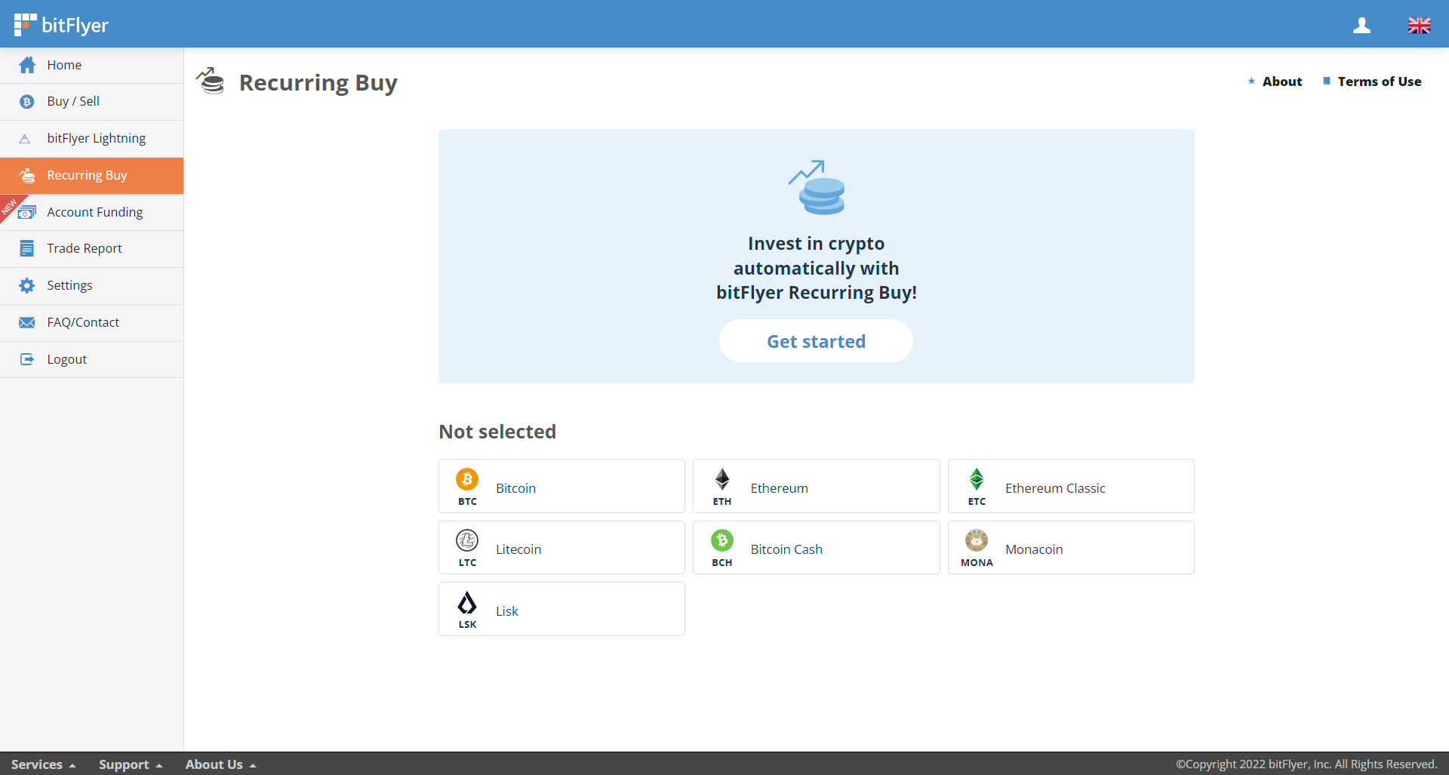The width and height of the screenshot is (1449, 775).
Task: Click the Home house icon in the sidebar
Action: click(27, 65)
